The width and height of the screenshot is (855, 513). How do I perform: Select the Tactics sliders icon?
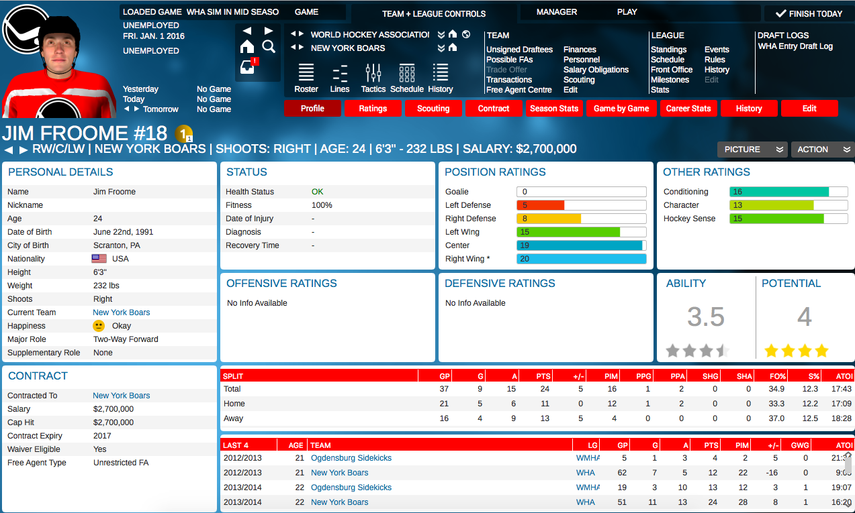[x=373, y=74]
